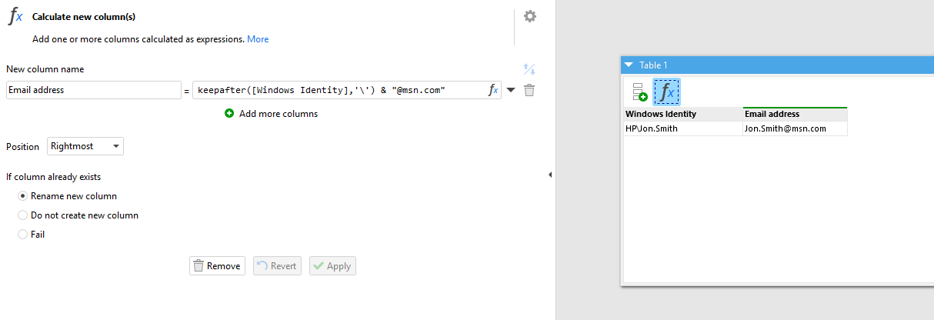Collapse the left panel with splitter arrow
934x320 pixels.
pyautogui.click(x=550, y=175)
